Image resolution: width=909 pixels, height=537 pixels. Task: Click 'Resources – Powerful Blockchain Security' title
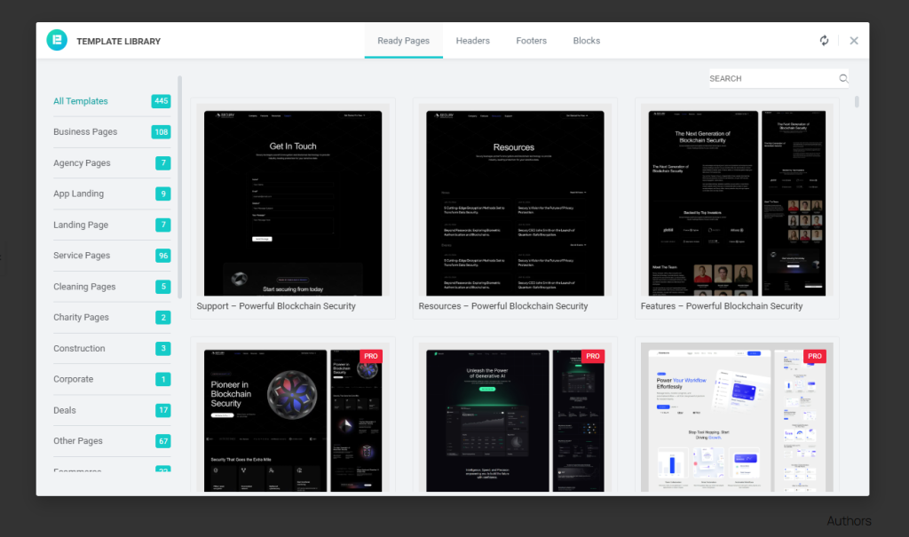click(503, 306)
